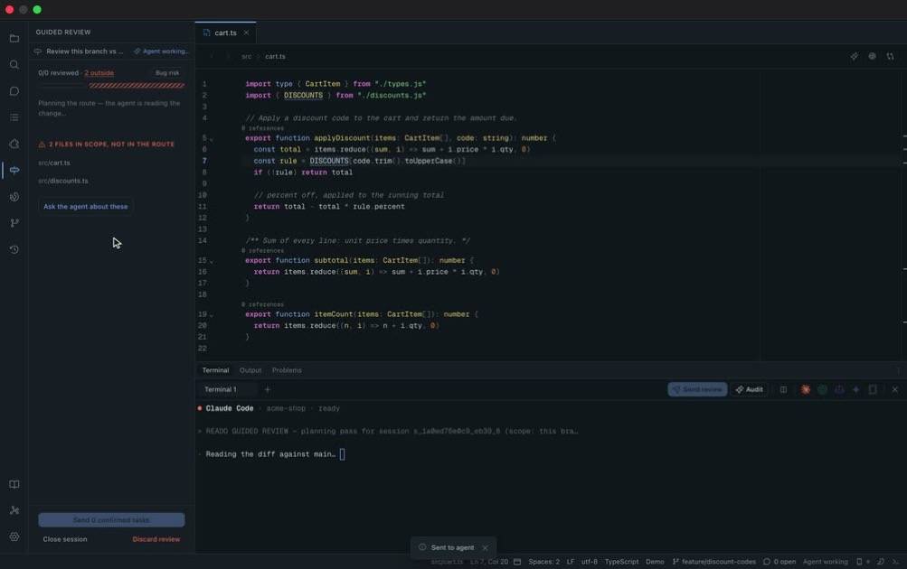
Task: Click the Audit button in terminal toolbar
Action: point(749,389)
